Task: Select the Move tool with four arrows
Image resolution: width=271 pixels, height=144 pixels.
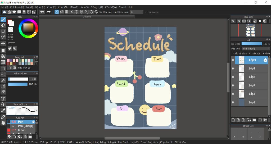Action: pyautogui.click(x=3, y=43)
